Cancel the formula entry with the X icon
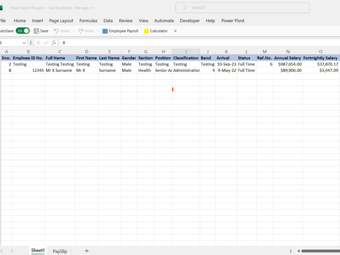 click(x=38, y=42)
